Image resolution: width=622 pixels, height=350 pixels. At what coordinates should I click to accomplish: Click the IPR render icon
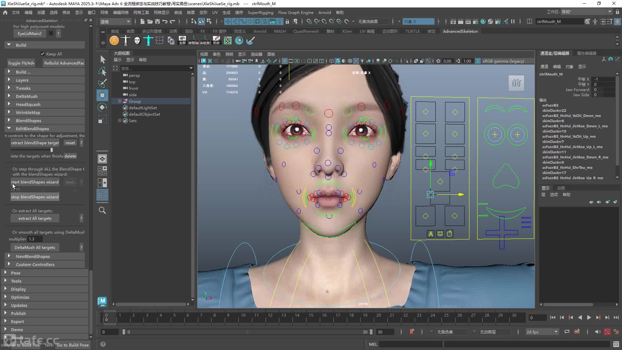tap(468, 21)
